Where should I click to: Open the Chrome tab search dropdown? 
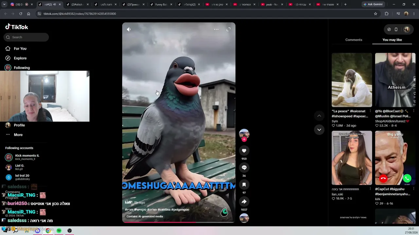4,5
